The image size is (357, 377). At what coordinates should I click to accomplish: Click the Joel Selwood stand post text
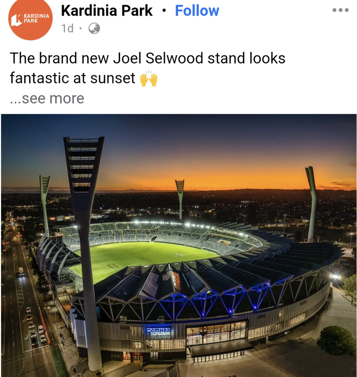147,68
